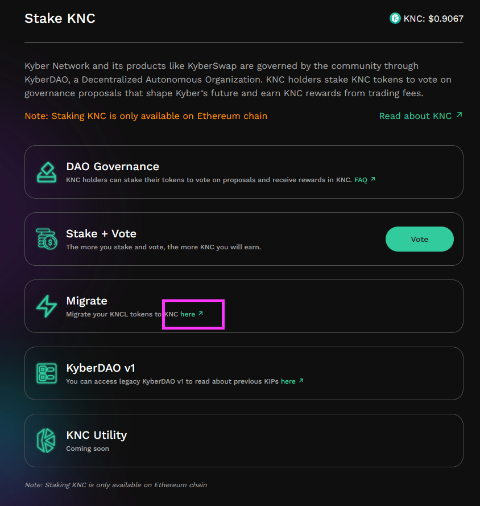Click the Migrate lightning bolt icon
480x506 pixels.
tap(47, 306)
